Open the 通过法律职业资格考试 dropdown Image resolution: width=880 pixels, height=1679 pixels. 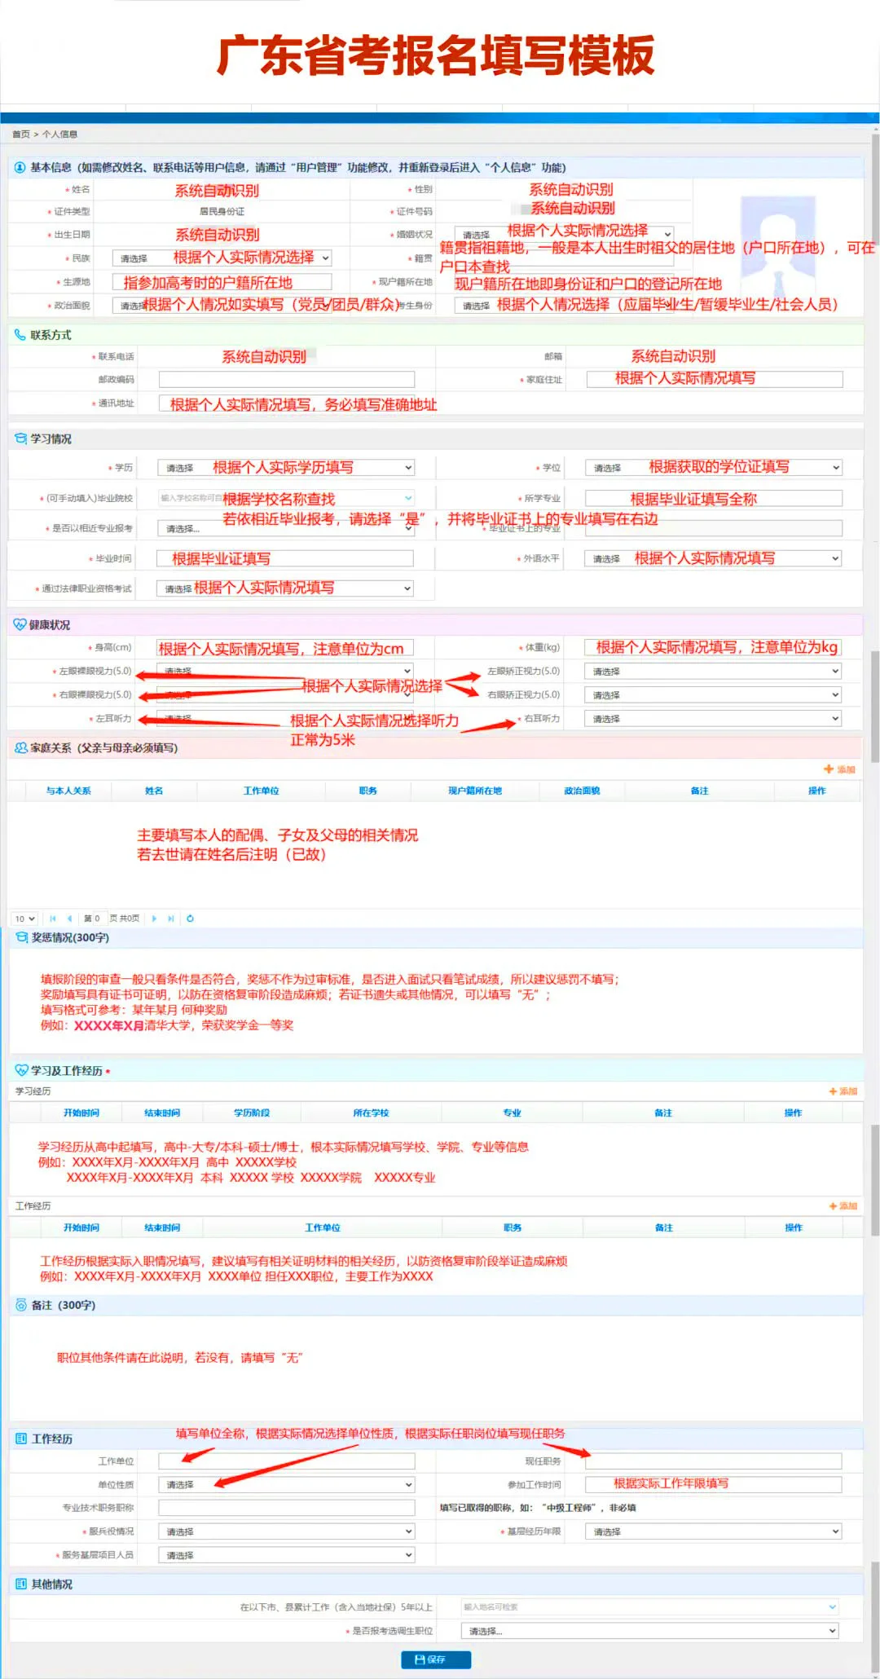[x=285, y=588]
